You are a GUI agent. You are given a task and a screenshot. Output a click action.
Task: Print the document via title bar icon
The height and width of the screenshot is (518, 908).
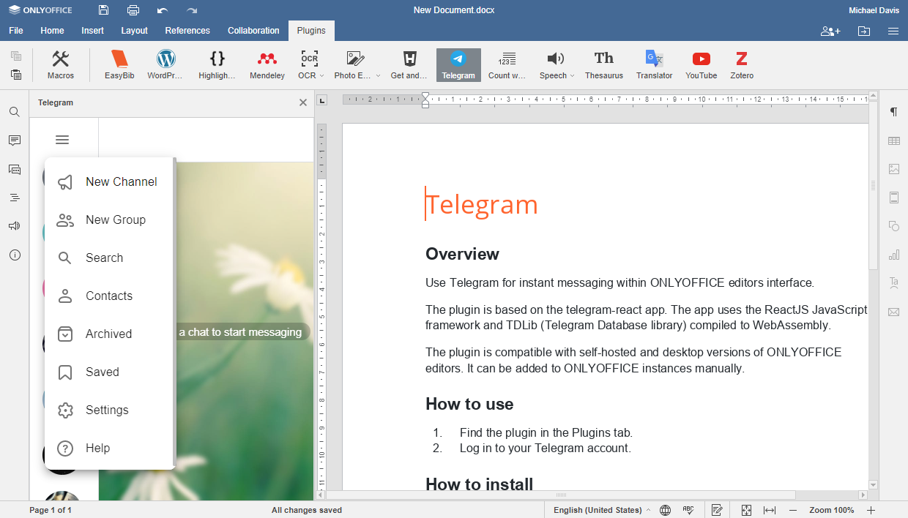pyautogui.click(x=133, y=10)
